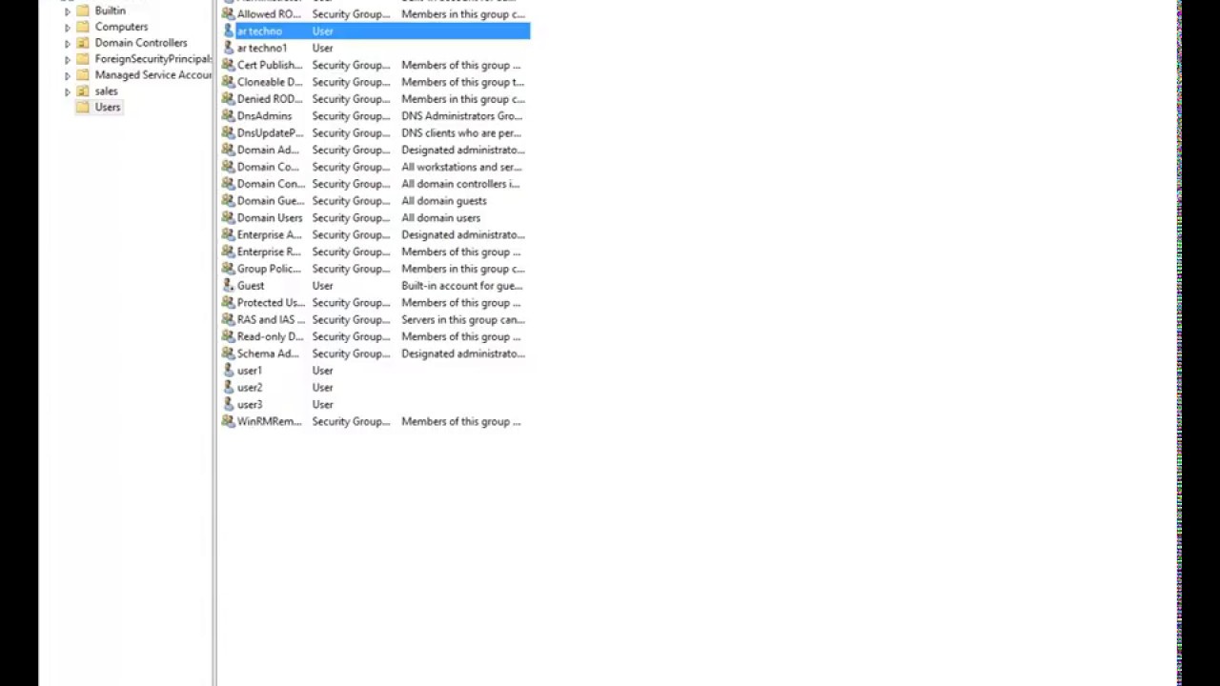Click the Guest account icon
Screen dimensions: 1220x686
point(228,286)
